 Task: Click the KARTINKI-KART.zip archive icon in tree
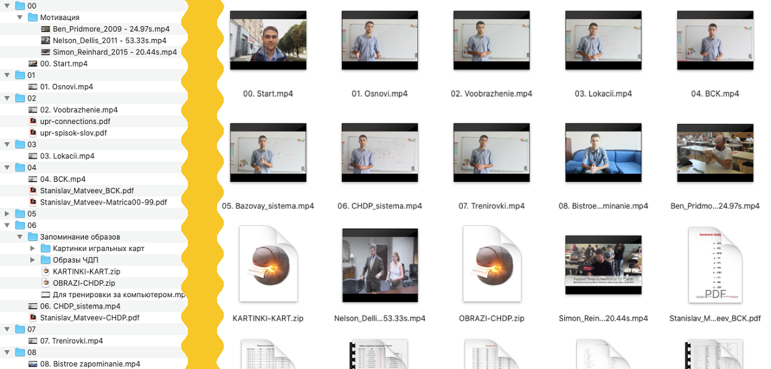(45, 271)
